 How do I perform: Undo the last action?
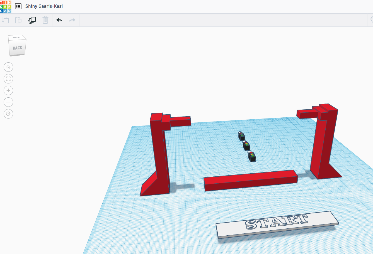tap(59, 20)
